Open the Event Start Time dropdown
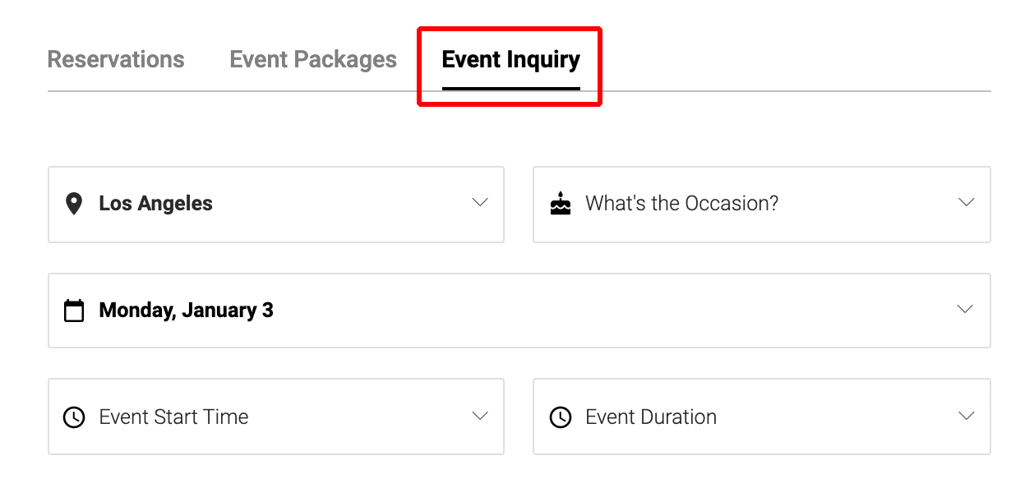 click(x=173, y=417)
